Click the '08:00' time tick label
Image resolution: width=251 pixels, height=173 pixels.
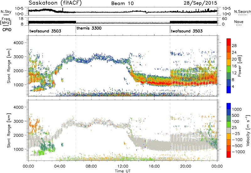pos(91,166)
